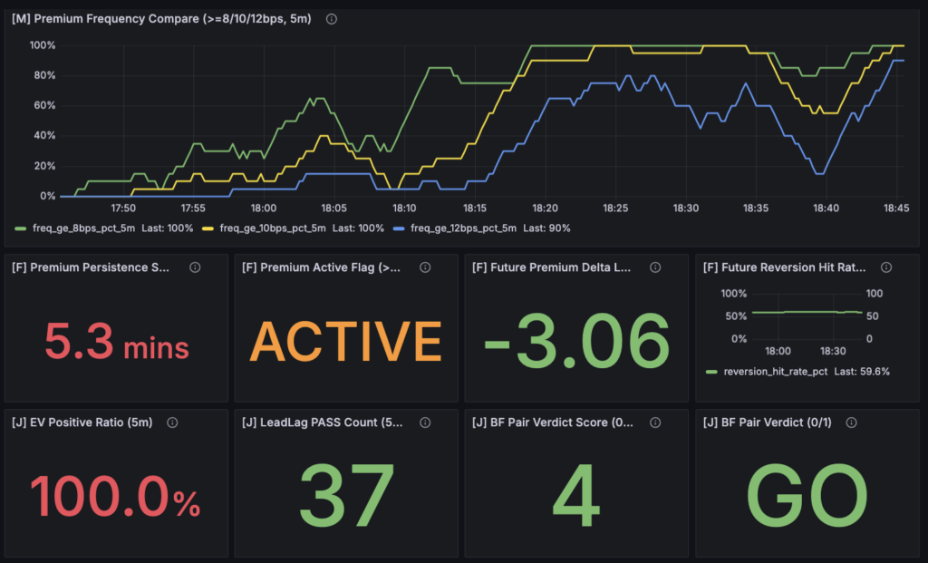Open Premium Frequency Compare panel title menu
Screen dimensions: 928x563
pyautogui.click(x=161, y=19)
